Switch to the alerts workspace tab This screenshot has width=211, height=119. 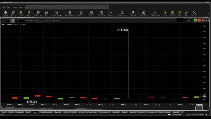(x=161, y=112)
